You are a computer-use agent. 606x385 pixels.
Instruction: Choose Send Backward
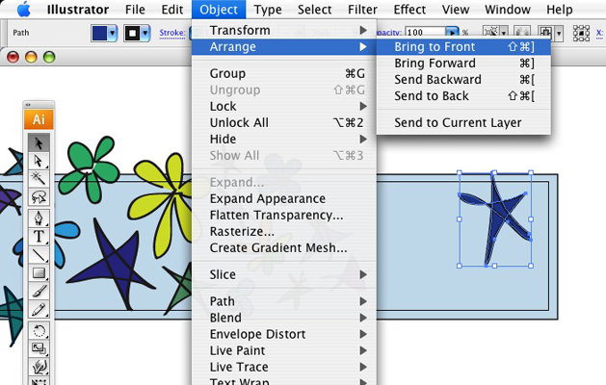tap(463, 80)
